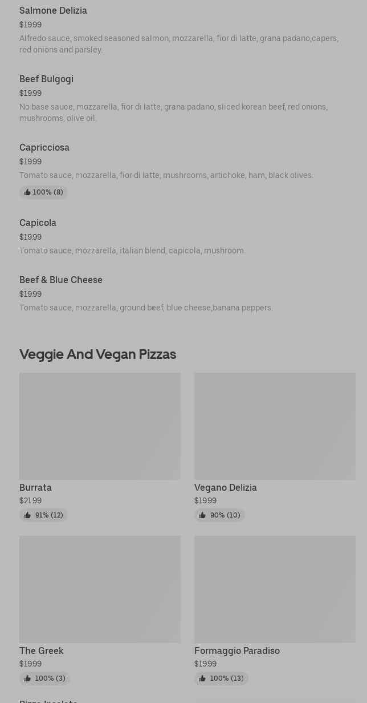
Task: Click thumbs-up icon under The Greek
Action: point(27,678)
